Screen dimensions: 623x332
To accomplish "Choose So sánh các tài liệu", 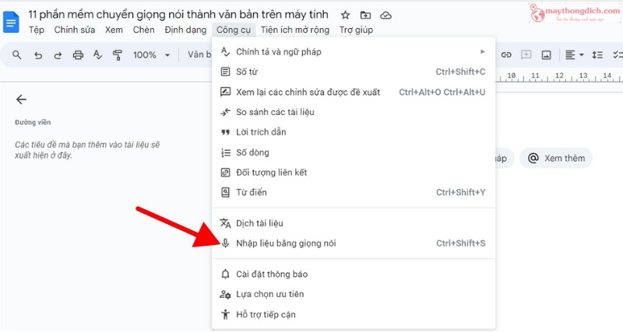I will click(354, 112).
